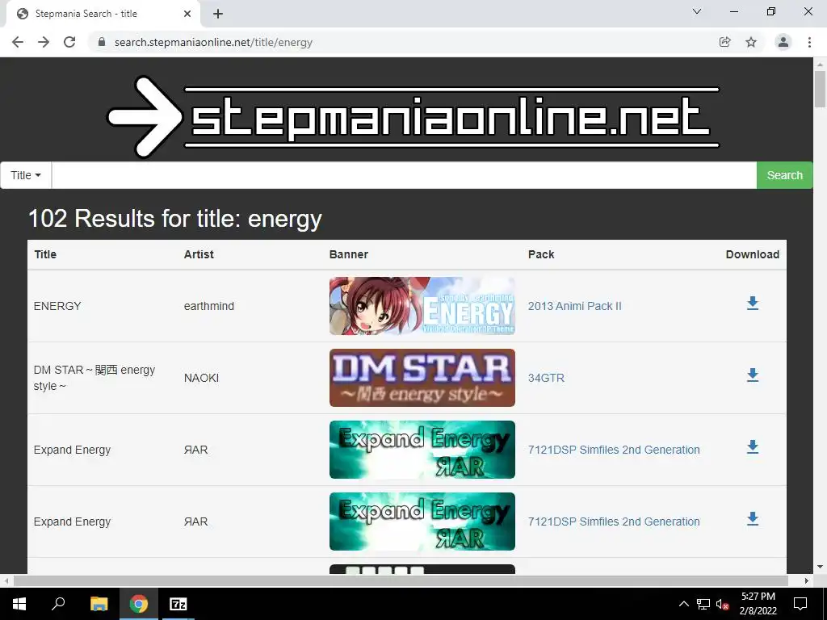The image size is (827, 620).
Task: Share this page from the address bar
Action: [x=725, y=42]
